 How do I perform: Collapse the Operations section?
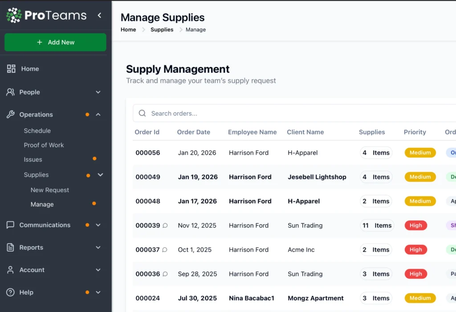point(98,114)
